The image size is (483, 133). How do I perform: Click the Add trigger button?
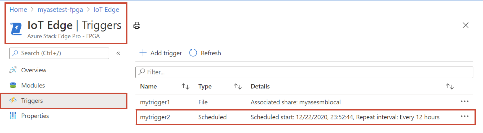point(161,53)
